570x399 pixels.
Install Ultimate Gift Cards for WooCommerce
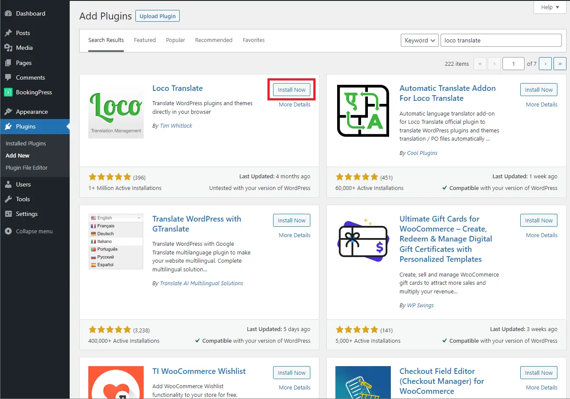click(x=539, y=220)
